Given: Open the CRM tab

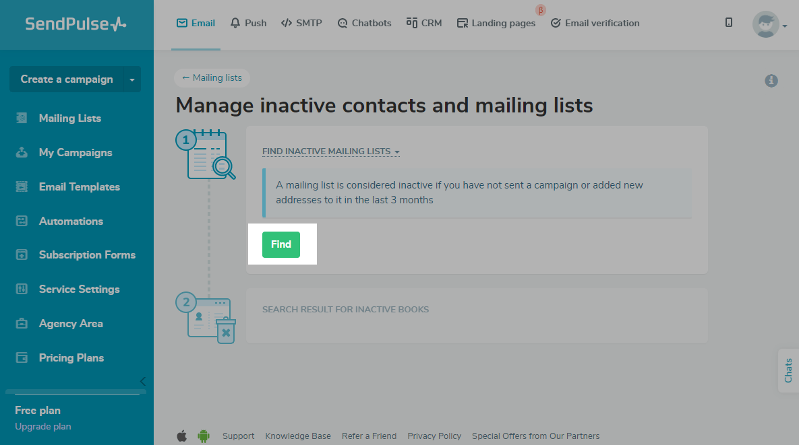Looking at the screenshot, I should point(424,23).
